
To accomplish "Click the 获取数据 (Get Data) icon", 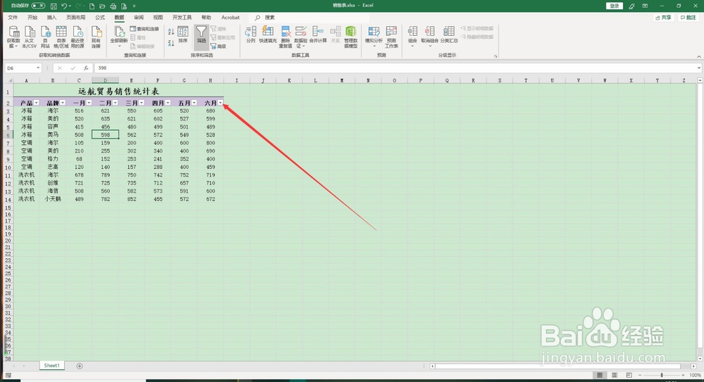I will tap(14, 37).
